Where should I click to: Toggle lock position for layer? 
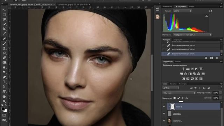click(x=183, y=98)
